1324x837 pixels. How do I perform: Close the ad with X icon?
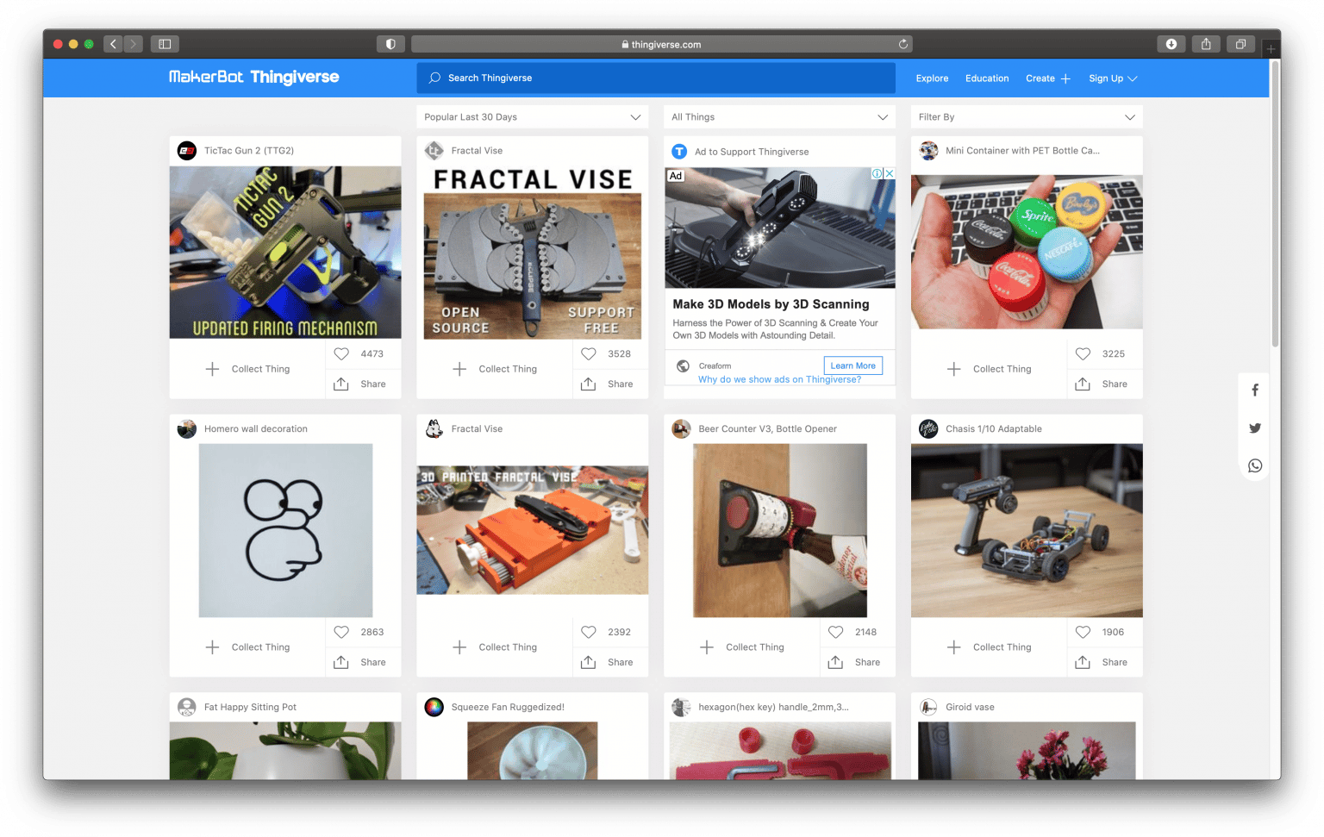pyautogui.click(x=890, y=173)
